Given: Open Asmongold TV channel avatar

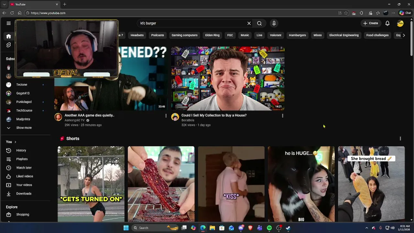Looking at the screenshot, I should pos(58,117).
